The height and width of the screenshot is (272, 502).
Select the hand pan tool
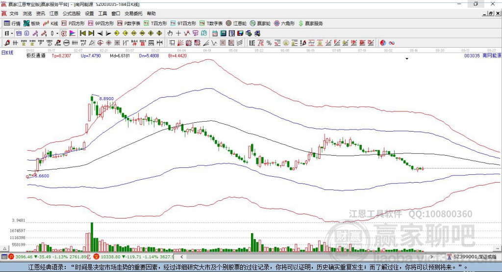170,33
